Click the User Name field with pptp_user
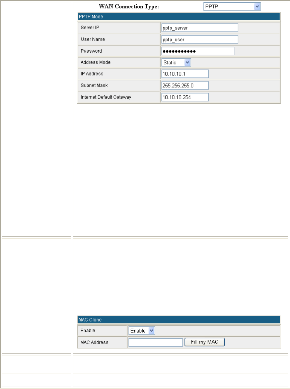Viewport: 290px width, 389px height. 200,40
